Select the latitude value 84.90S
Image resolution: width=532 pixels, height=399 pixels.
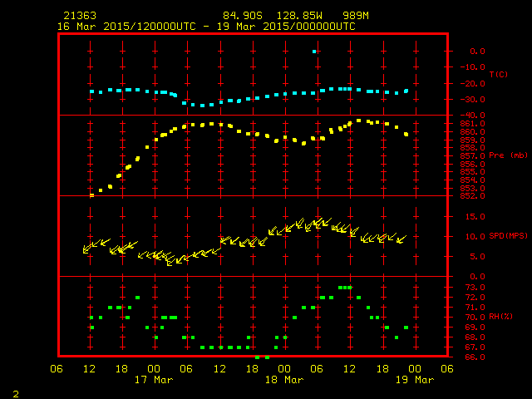click(243, 16)
